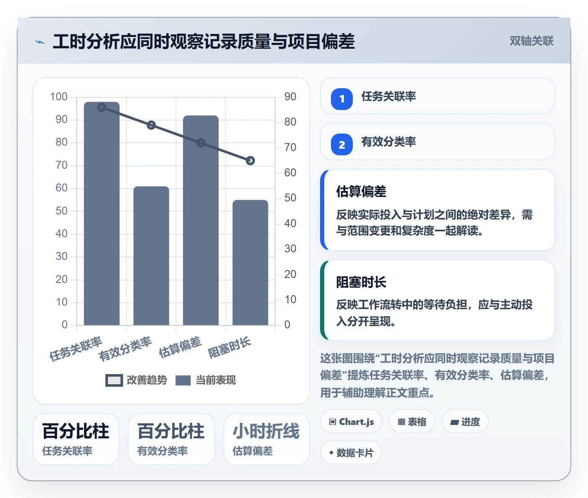Click the description starting with 反映实际投入
The height and width of the screenshot is (498, 588).
point(434,223)
